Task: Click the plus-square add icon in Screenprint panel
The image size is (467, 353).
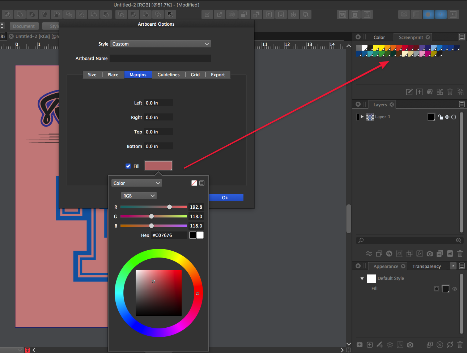Action: 419,92
